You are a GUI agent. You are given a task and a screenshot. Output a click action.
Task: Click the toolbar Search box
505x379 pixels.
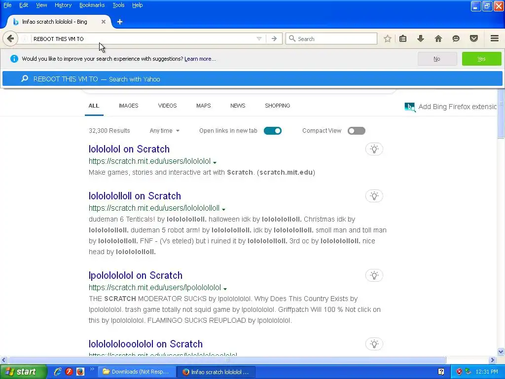point(331,38)
